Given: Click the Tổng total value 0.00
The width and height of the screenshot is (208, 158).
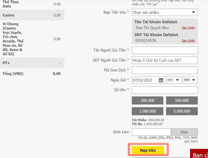Looking at the screenshot, I should (x=57, y=74).
